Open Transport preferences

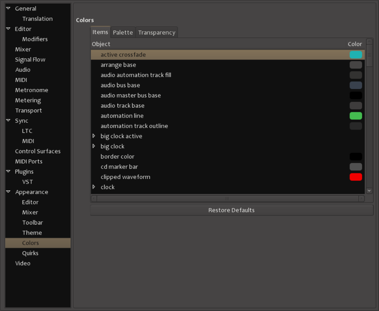(x=28, y=110)
